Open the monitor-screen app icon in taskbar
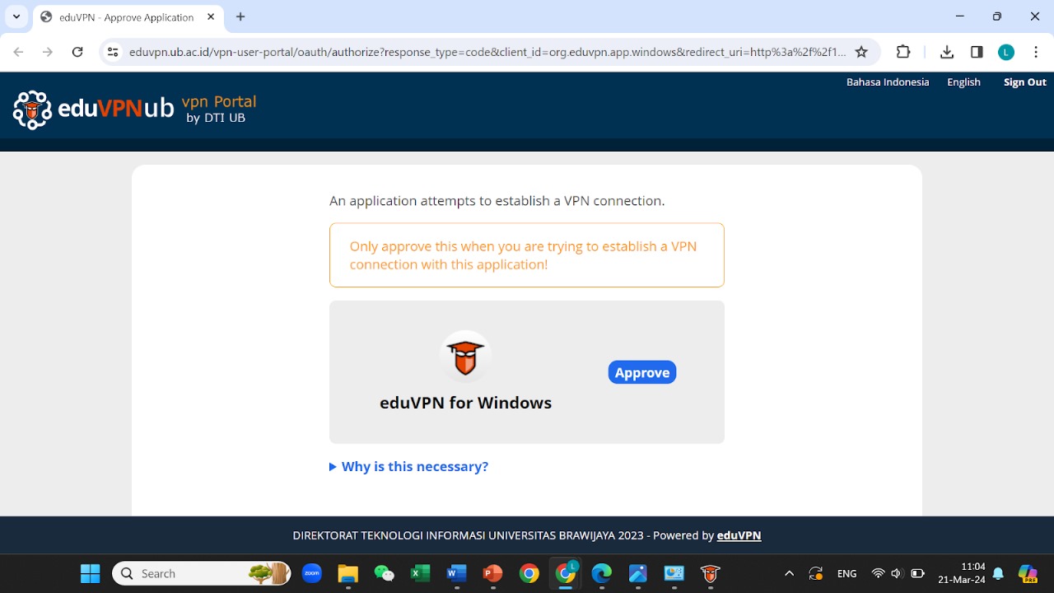The height and width of the screenshot is (593, 1054). point(674,573)
